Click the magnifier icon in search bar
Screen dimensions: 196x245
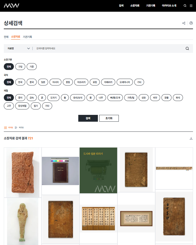pyautogui.click(x=187, y=48)
